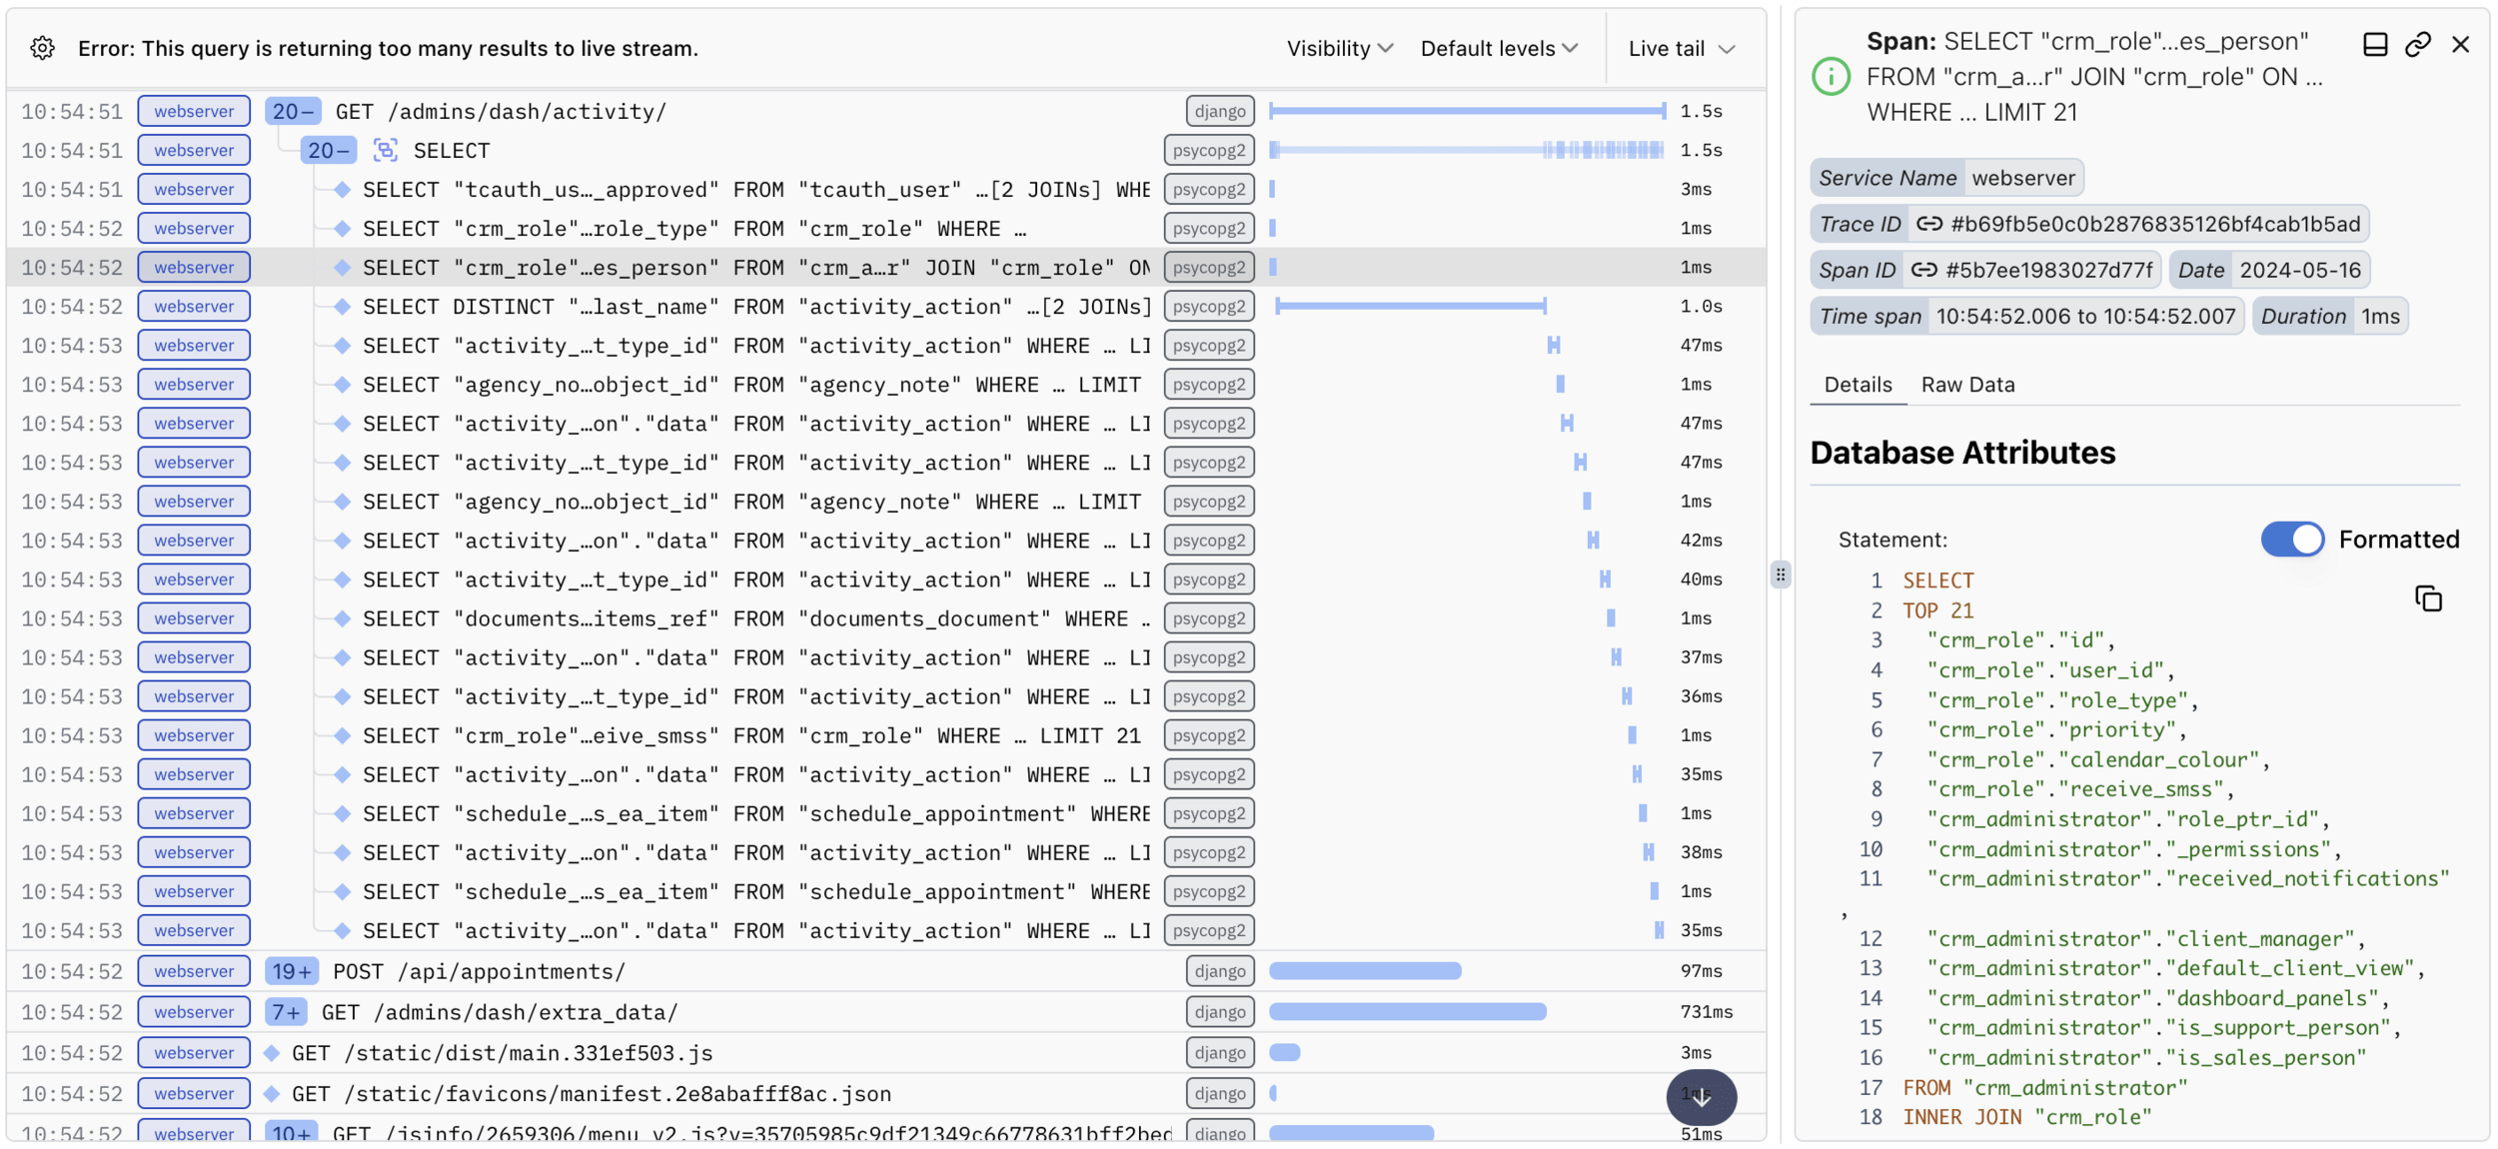Expand the GET /admins/dash/extra_data/ trace

pos(286,1012)
